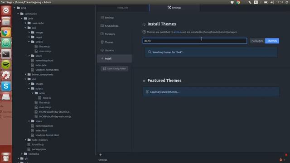Select the scripts folder under app
The width and height of the screenshot is (290, 163).
pos(39,42)
